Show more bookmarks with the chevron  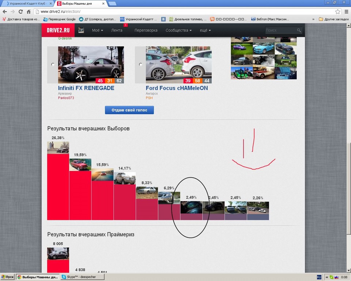(x=313, y=19)
